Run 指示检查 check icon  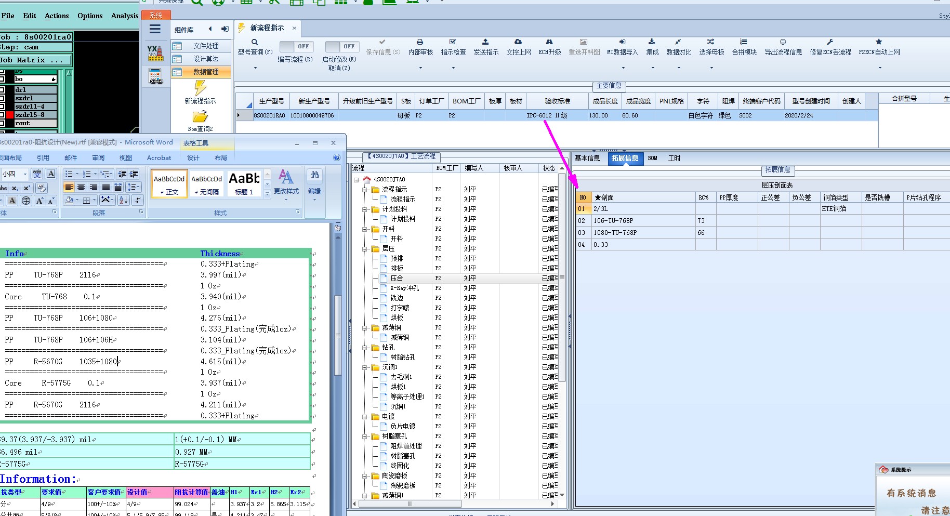[453, 42]
